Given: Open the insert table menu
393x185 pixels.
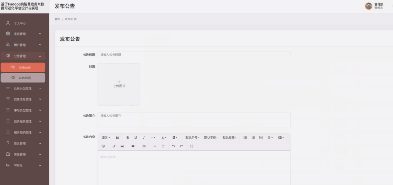Looking at the screenshot, I should [x=145, y=146].
